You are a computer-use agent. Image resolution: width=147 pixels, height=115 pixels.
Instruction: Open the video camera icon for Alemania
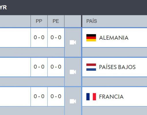point(73,42)
